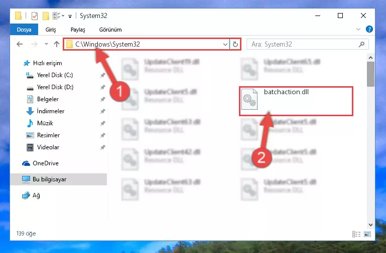Click the pin icon next to Yerel Disk (C:)
Image resolution: width=386 pixels, height=253 pixels.
(103, 75)
